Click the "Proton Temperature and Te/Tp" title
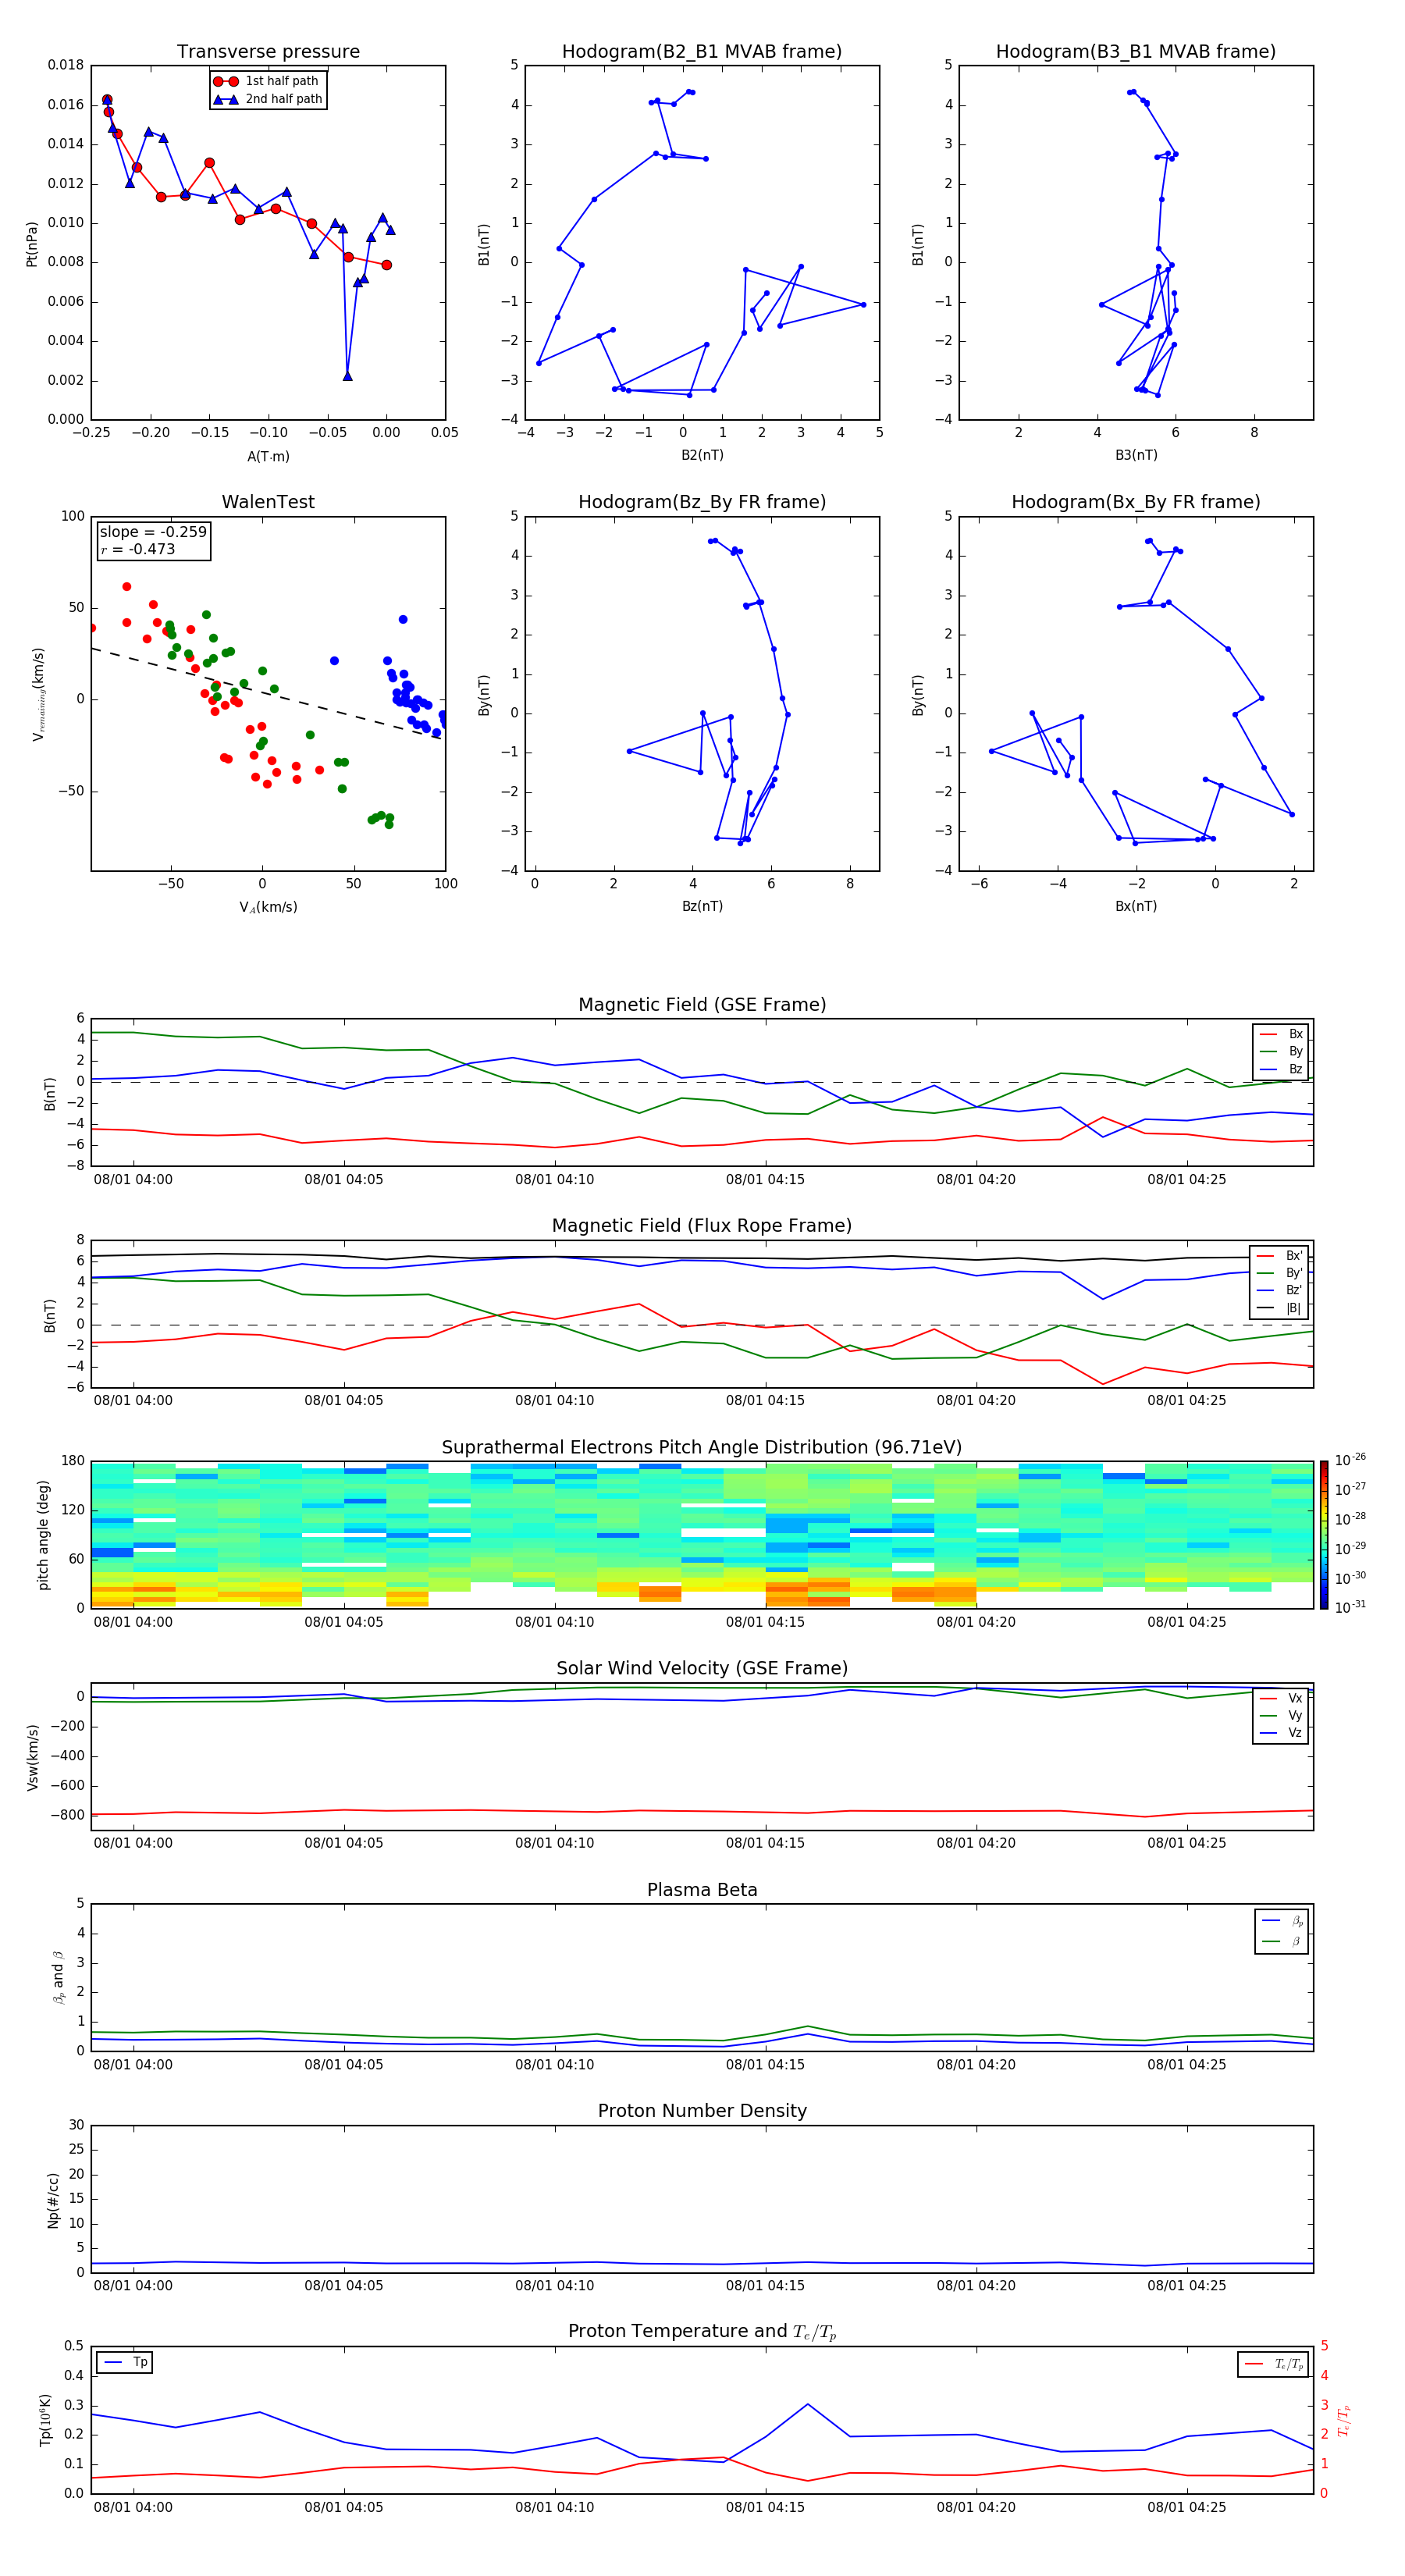The width and height of the screenshot is (1405, 2576). click(x=702, y=2332)
